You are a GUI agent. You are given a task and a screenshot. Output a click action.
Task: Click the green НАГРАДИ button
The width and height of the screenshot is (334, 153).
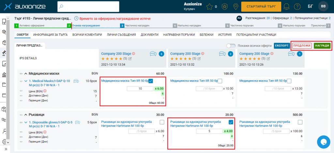(x=322, y=46)
